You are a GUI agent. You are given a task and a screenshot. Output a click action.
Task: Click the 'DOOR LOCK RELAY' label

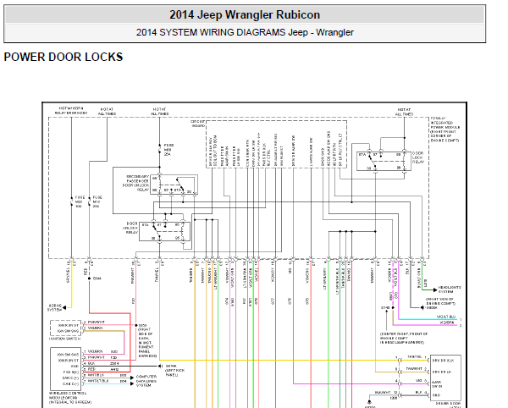click(x=417, y=157)
